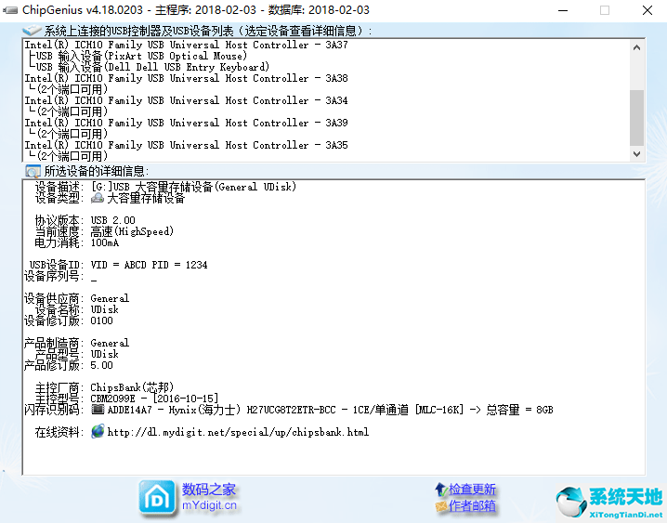Image resolution: width=667 pixels, height=523 pixels.
Task: Open the mYdigit house logo icon
Action: [x=157, y=498]
